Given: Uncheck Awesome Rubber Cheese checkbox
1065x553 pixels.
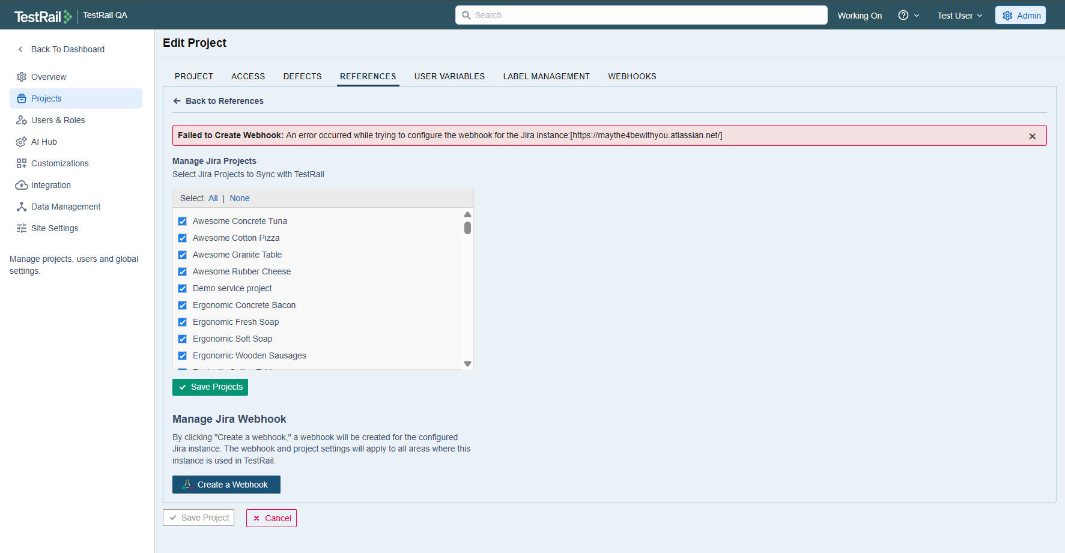Looking at the screenshot, I should pos(183,271).
